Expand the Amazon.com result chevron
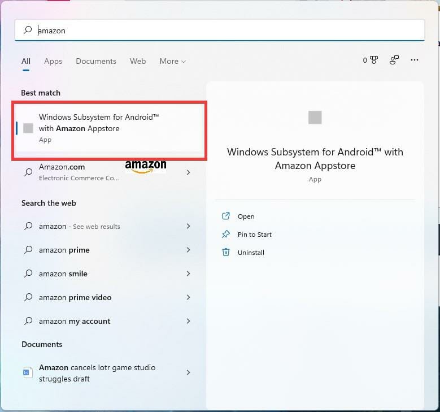 (188, 172)
